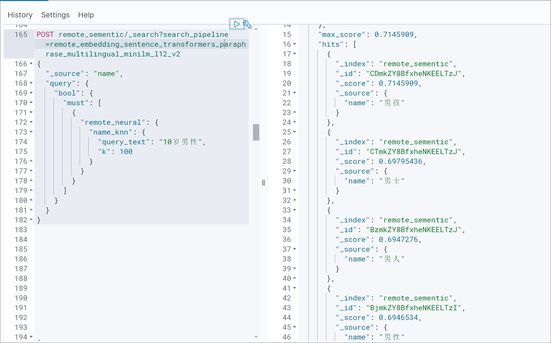Collapse the "query" block at line 168
The height and width of the screenshot is (343, 551).
31,83
